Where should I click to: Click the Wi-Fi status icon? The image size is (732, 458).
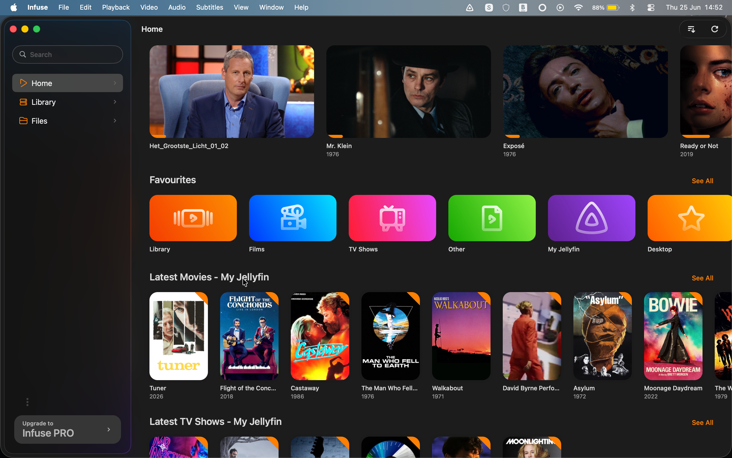tap(578, 8)
